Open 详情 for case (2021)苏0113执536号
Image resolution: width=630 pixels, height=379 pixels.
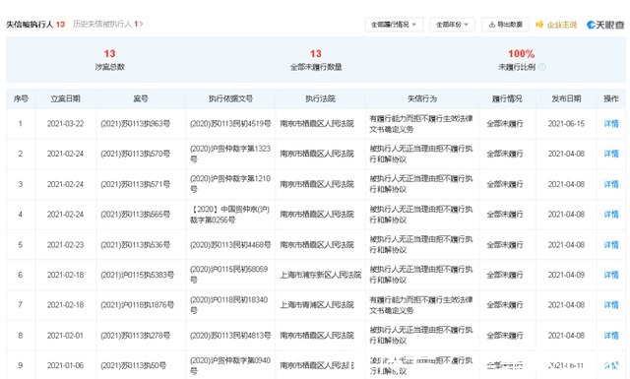click(611, 245)
